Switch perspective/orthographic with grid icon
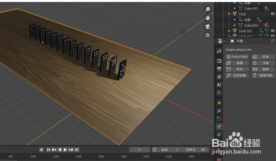 click(x=208, y=35)
